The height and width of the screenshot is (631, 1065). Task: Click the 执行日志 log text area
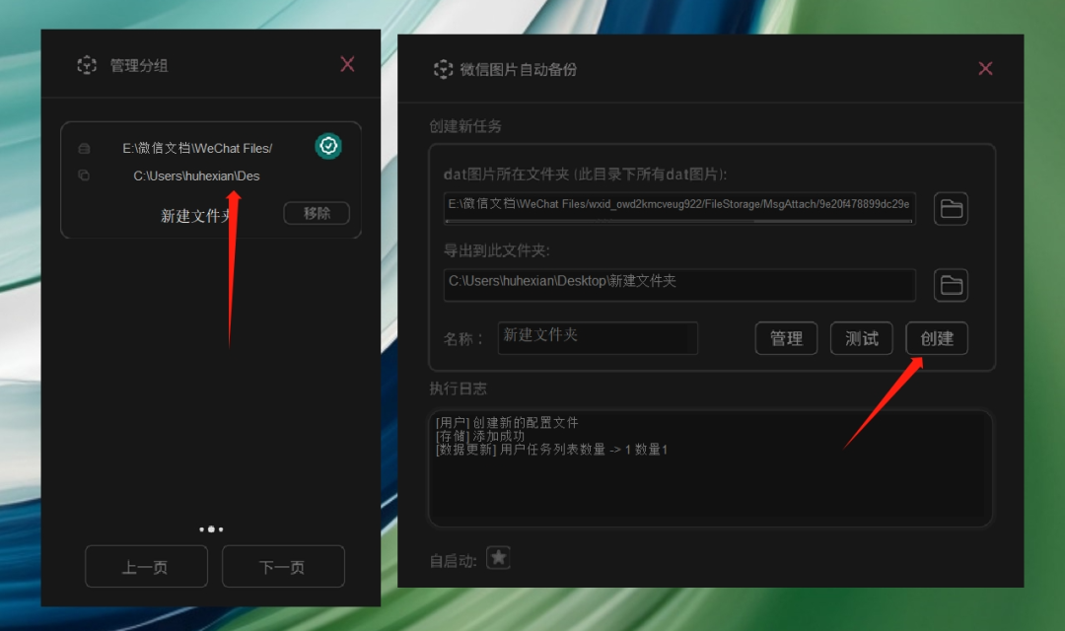click(x=710, y=468)
